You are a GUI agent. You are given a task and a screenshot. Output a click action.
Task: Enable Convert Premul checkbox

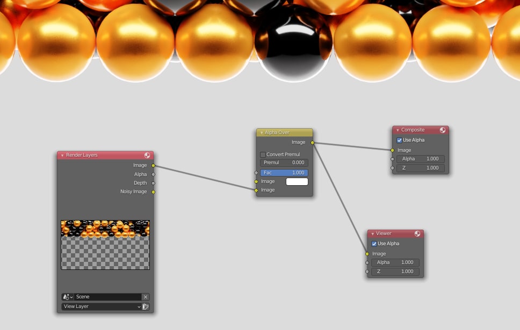tap(263, 155)
